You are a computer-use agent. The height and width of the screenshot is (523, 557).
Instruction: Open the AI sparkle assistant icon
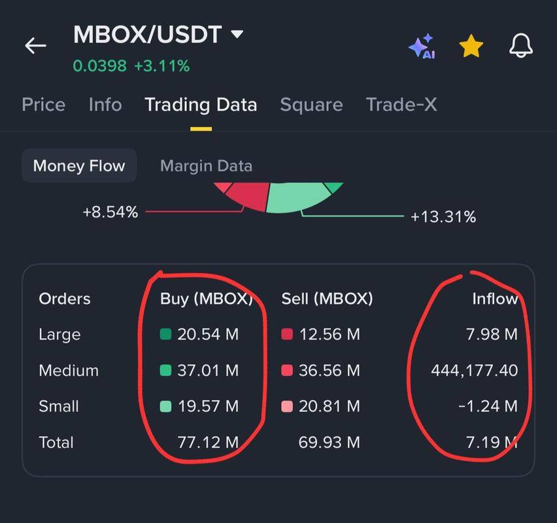[x=422, y=46]
